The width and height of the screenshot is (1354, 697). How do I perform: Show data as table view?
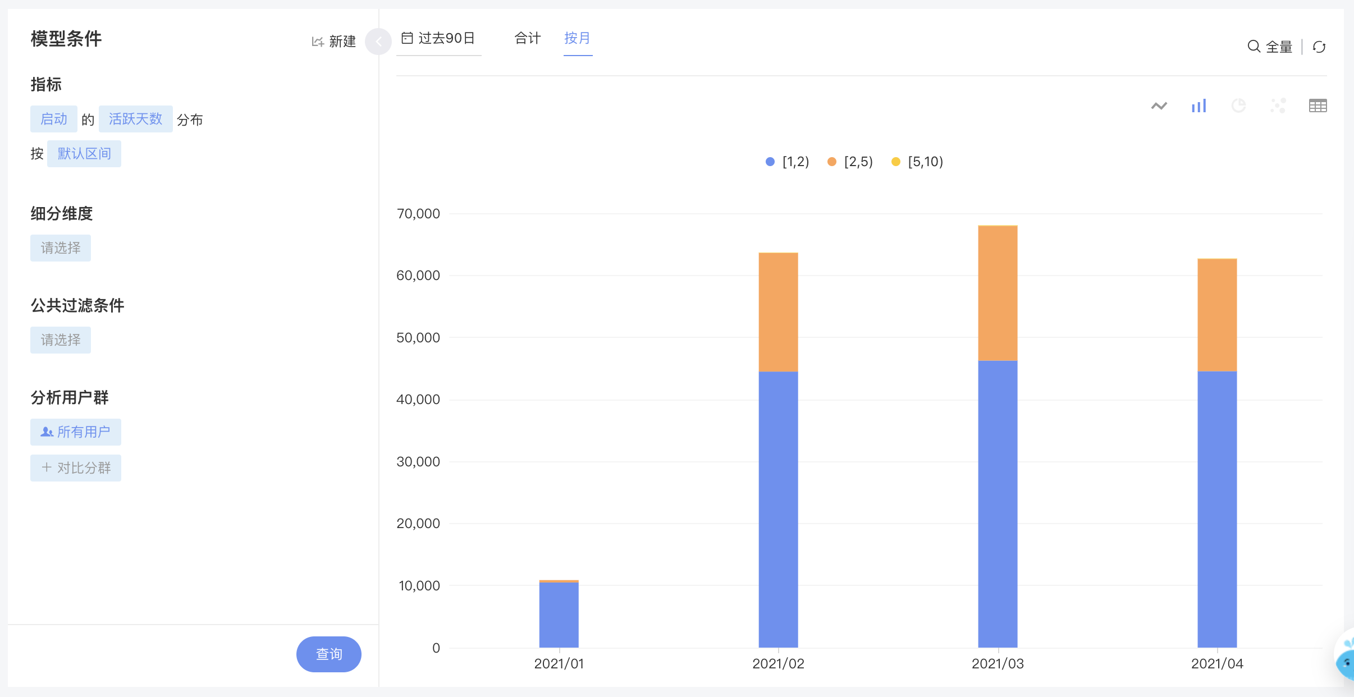pyautogui.click(x=1318, y=106)
